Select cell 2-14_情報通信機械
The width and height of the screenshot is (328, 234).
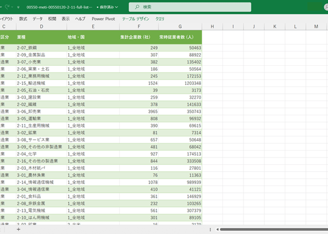tap(42, 182)
